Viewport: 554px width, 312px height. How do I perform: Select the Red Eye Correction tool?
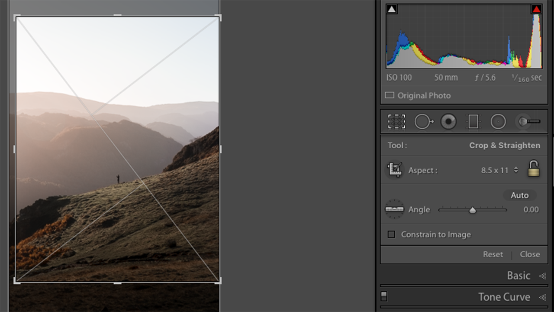(448, 122)
